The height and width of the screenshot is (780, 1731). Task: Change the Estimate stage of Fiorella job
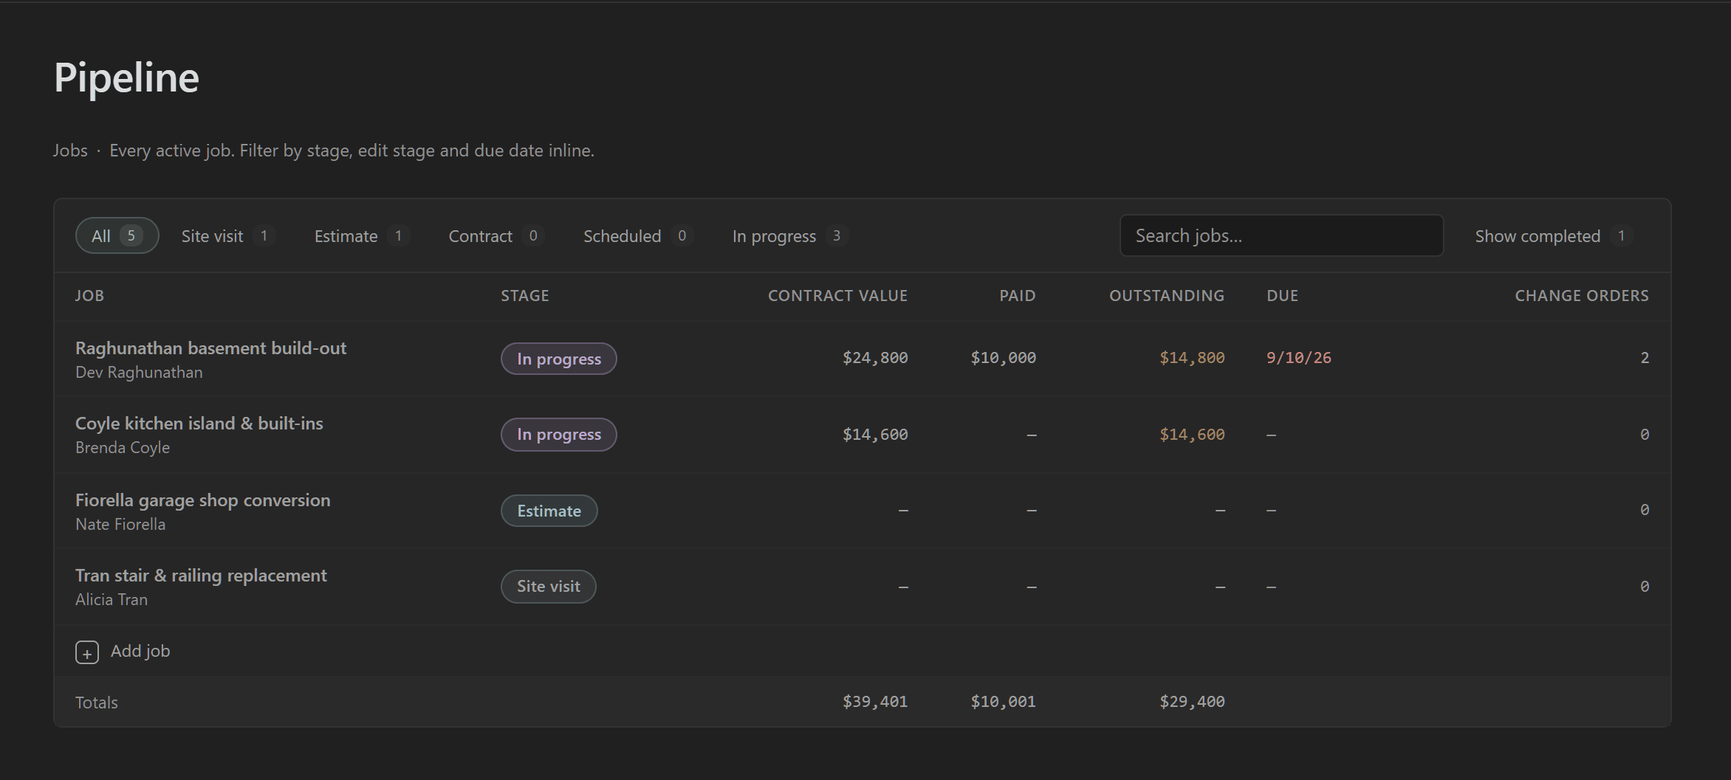(x=549, y=511)
